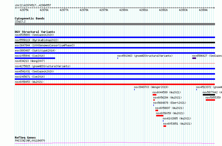
Task: Click the 42980k ruler tick label
Action: (x=124, y=10)
